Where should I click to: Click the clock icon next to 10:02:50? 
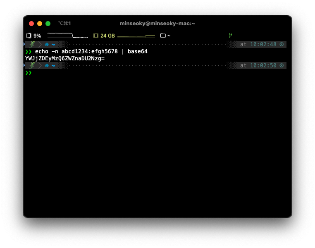[x=282, y=65]
